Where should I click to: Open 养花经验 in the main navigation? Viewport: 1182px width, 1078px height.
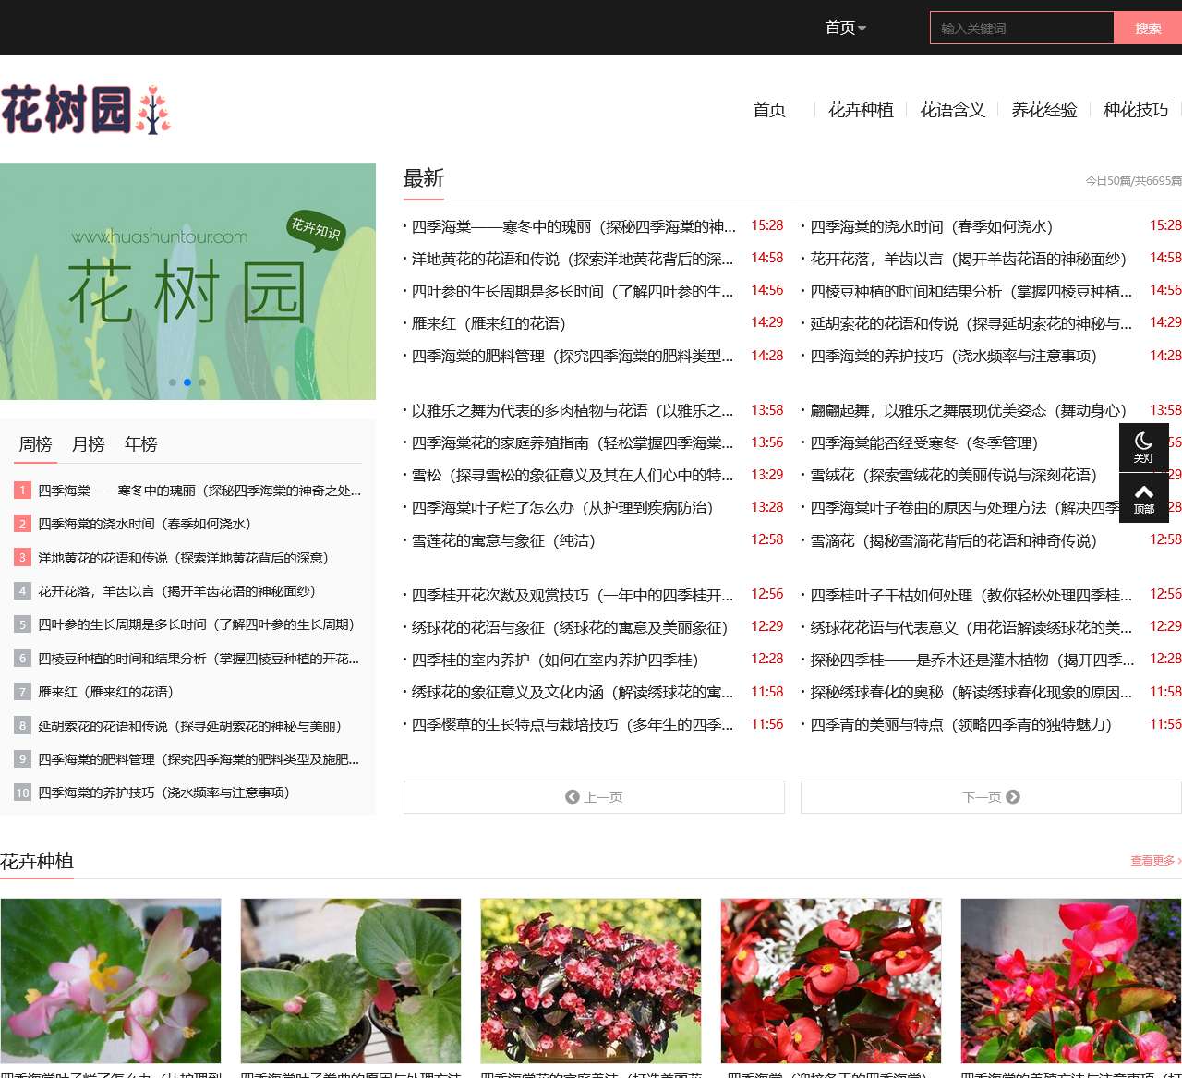1044,110
